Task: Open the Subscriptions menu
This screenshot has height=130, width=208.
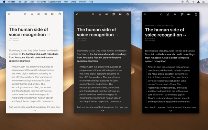Action: (x=55, y=2)
